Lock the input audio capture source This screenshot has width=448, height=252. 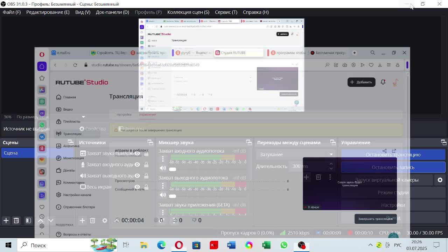[x=146, y=164]
